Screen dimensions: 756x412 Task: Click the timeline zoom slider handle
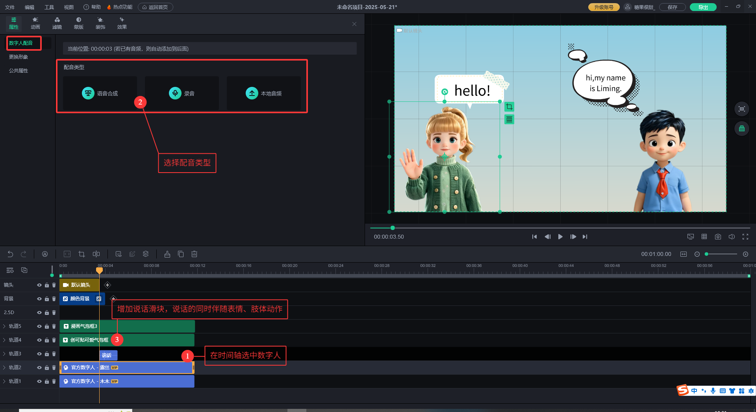point(707,254)
